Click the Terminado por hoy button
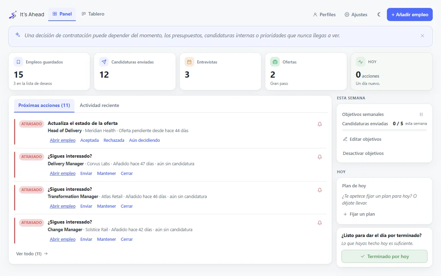The height and width of the screenshot is (276, 441). point(384,256)
